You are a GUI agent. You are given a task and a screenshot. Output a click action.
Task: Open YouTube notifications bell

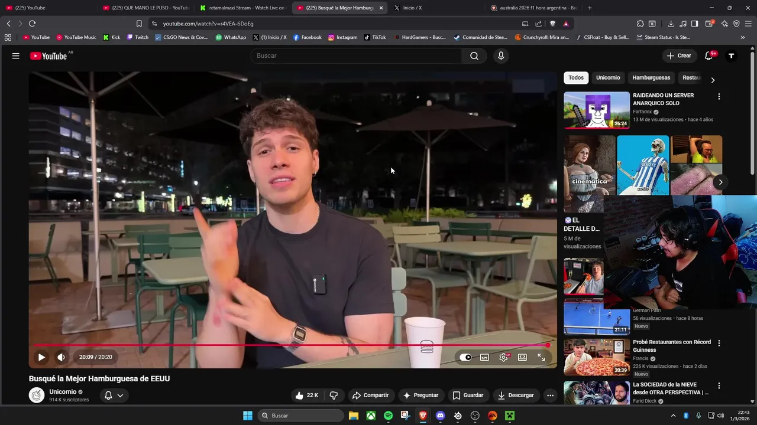point(709,55)
